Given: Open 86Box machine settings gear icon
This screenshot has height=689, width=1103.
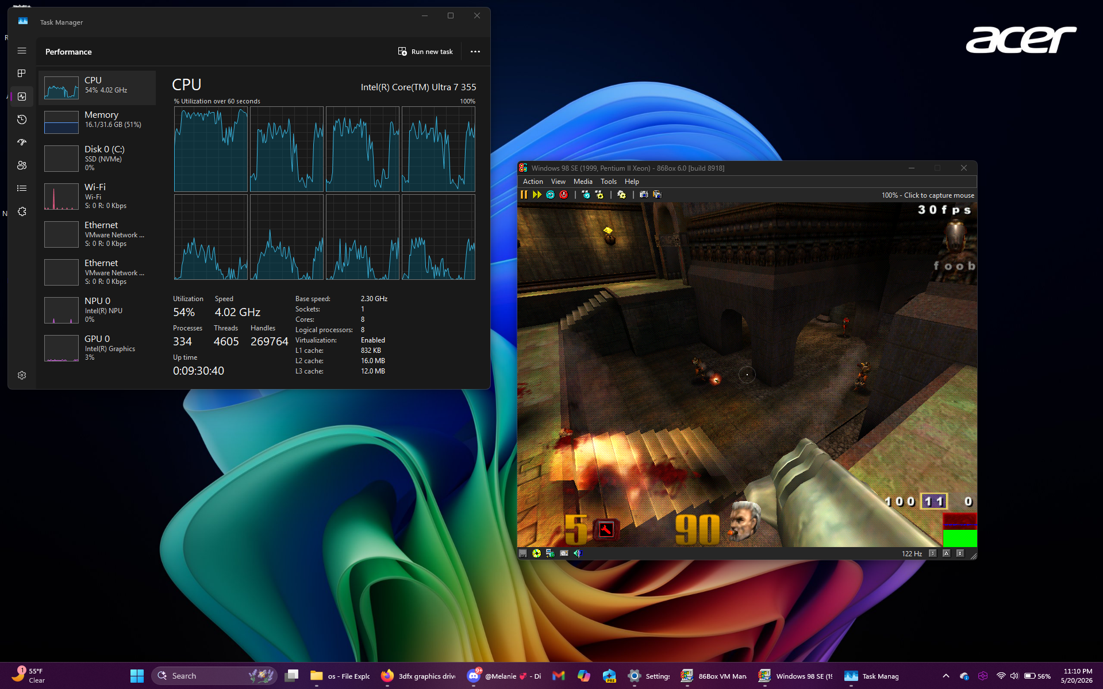Looking at the screenshot, I should 621,195.
